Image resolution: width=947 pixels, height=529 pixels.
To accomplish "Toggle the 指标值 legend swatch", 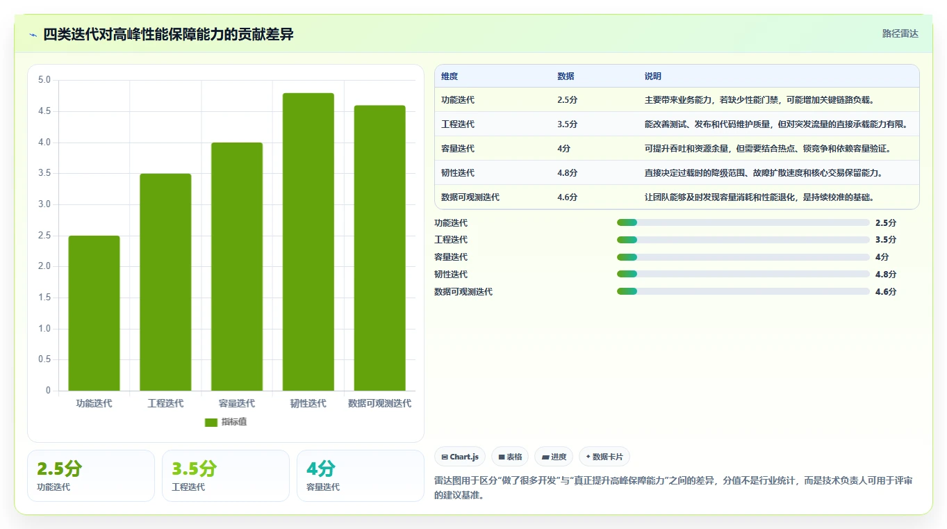I will (211, 423).
